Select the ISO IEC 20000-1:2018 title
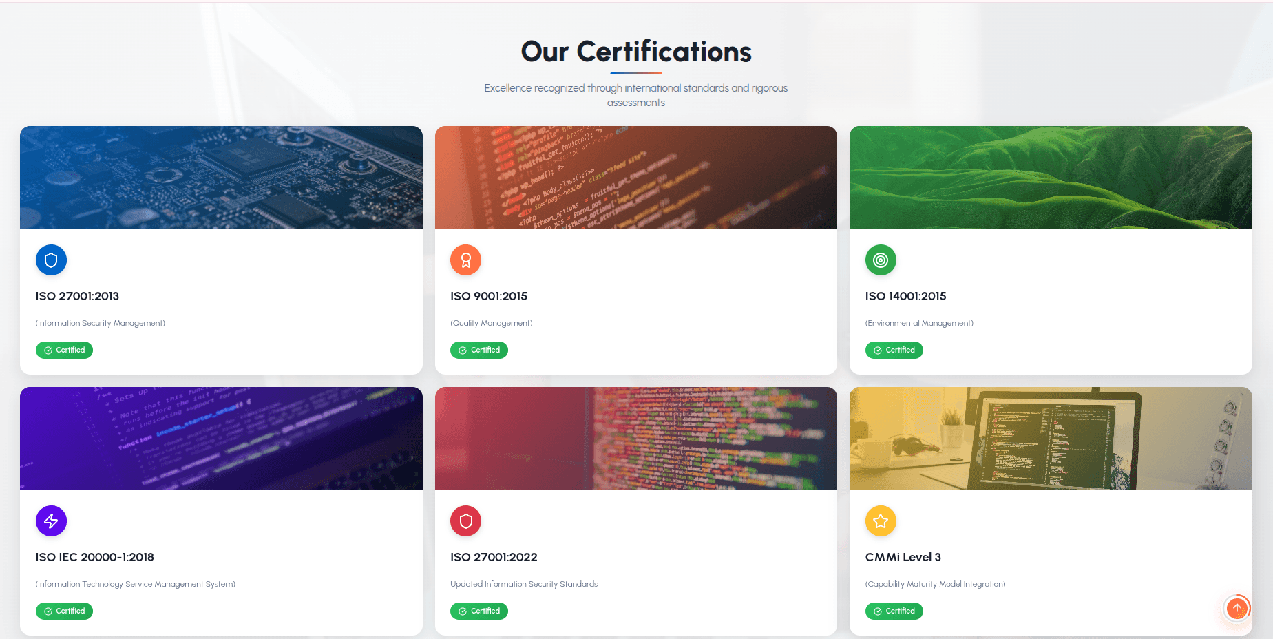The image size is (1273, 639). pyautogui.click(x=94, y=557)
